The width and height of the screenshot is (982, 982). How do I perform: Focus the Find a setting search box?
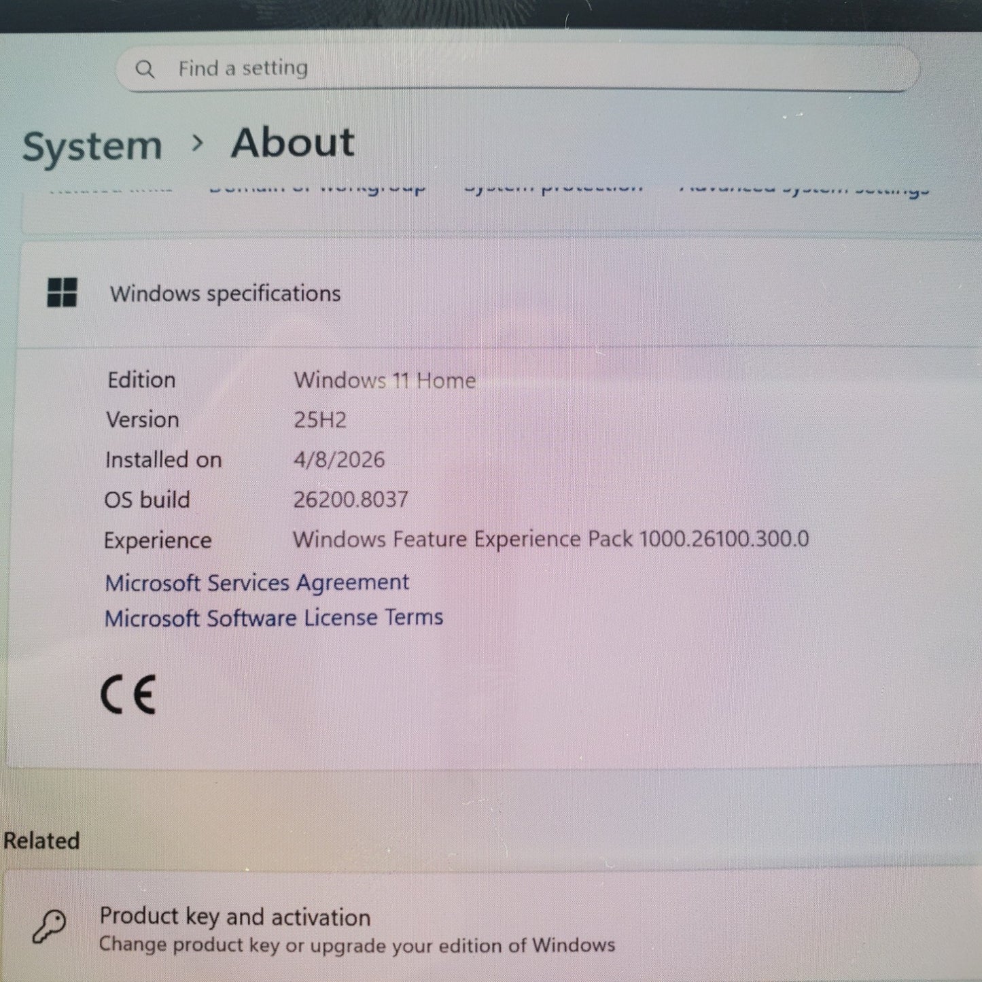tap(517, 69)
